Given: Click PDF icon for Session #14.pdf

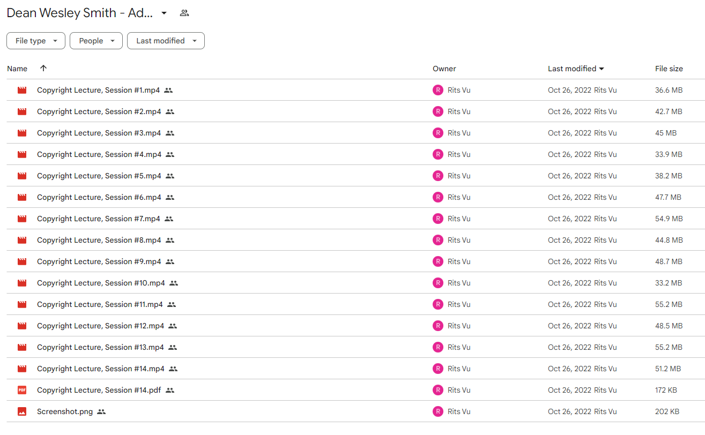Looking at the screenshot, I should tap(22, 390).
